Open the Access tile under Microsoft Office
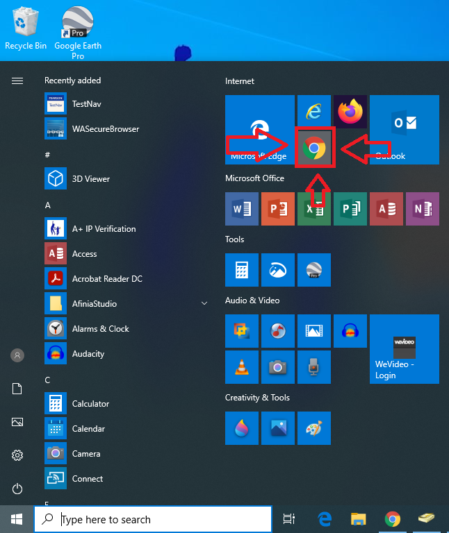 [x=386, y=209]
